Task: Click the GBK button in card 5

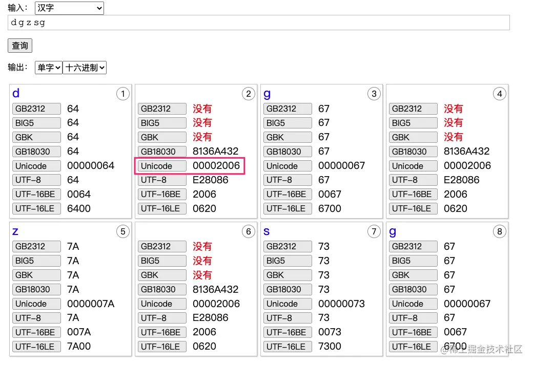Action: tap(37, 275)
